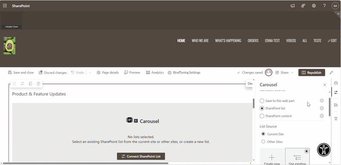Image resolution: width=341 pixels, height=165 pixels.
Task: Click the Connect SharePoint List button
Action: coord(141,156)
